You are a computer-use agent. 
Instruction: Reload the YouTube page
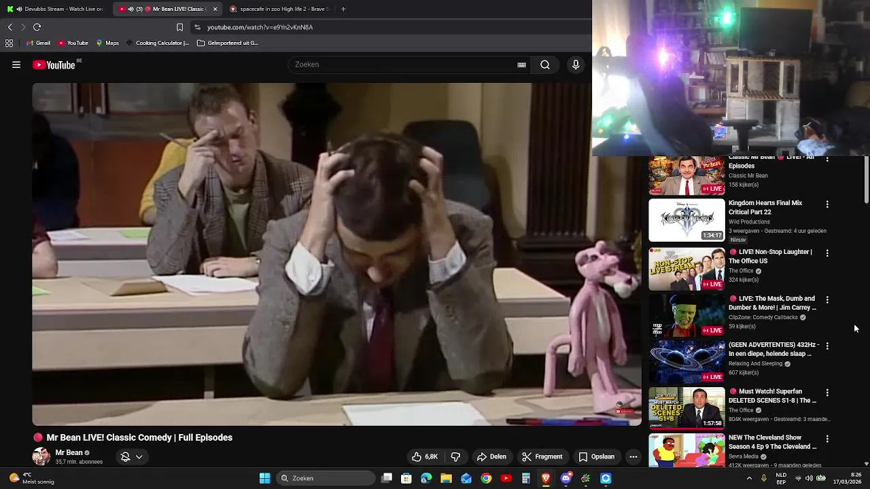(37, 27)
